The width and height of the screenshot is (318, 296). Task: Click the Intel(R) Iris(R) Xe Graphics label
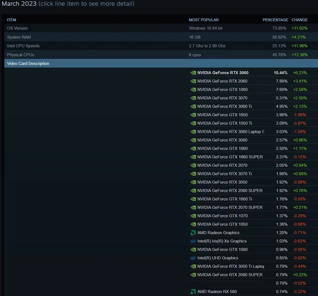(222, 241)
